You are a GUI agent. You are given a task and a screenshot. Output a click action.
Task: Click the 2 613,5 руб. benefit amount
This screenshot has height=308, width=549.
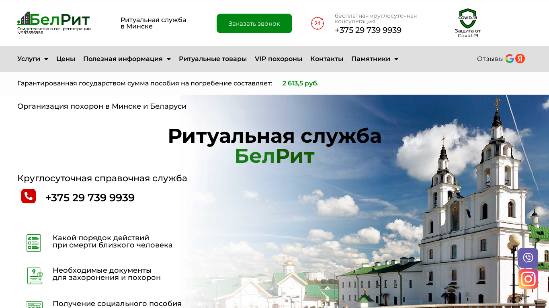(x=301, y=83)
